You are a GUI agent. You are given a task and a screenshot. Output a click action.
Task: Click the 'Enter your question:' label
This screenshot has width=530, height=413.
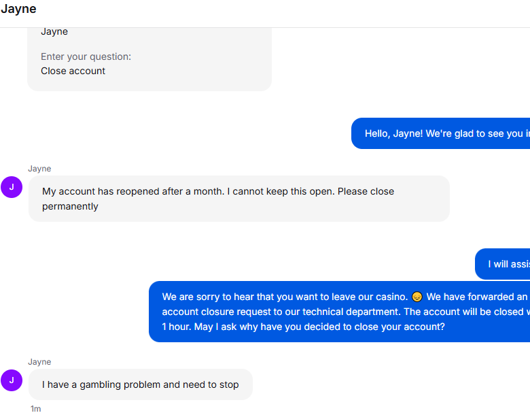pyautogui.click(x=86, y=56)
